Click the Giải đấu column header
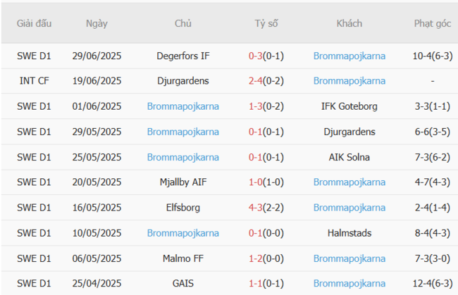Image resolution: width=458 pixels, height=295 pixels. click(35, 23)
